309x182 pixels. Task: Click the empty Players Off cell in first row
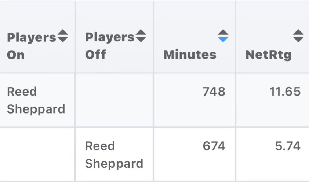point(114,100)
